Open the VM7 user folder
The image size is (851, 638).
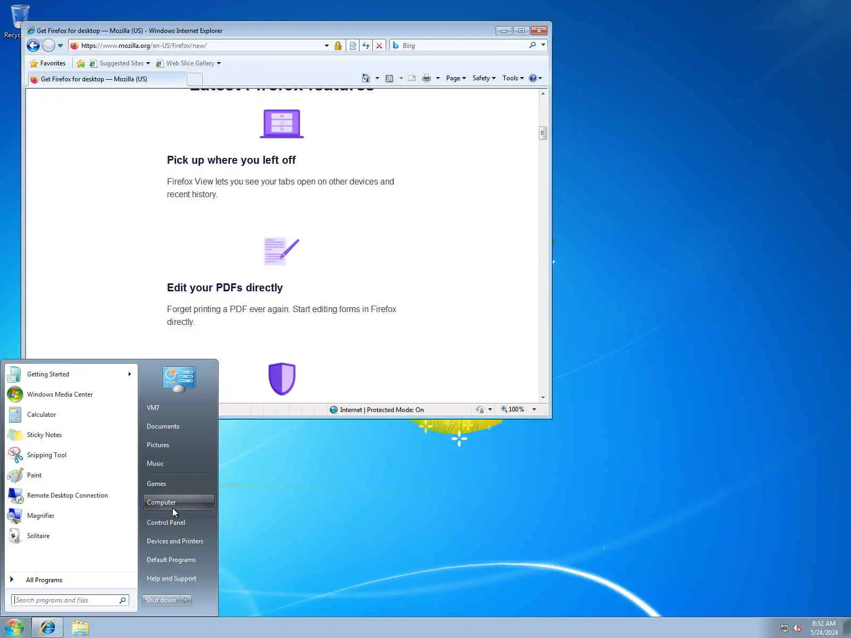(x=179, y=408)
